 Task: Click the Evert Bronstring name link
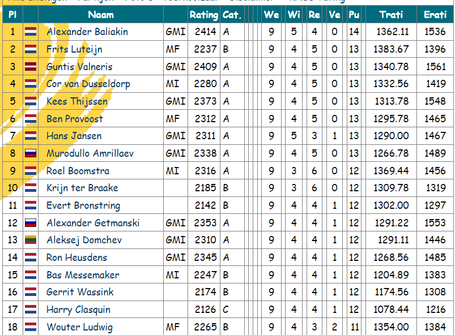83,205
